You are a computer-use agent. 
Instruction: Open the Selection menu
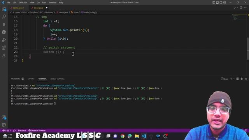coord(23,3)
